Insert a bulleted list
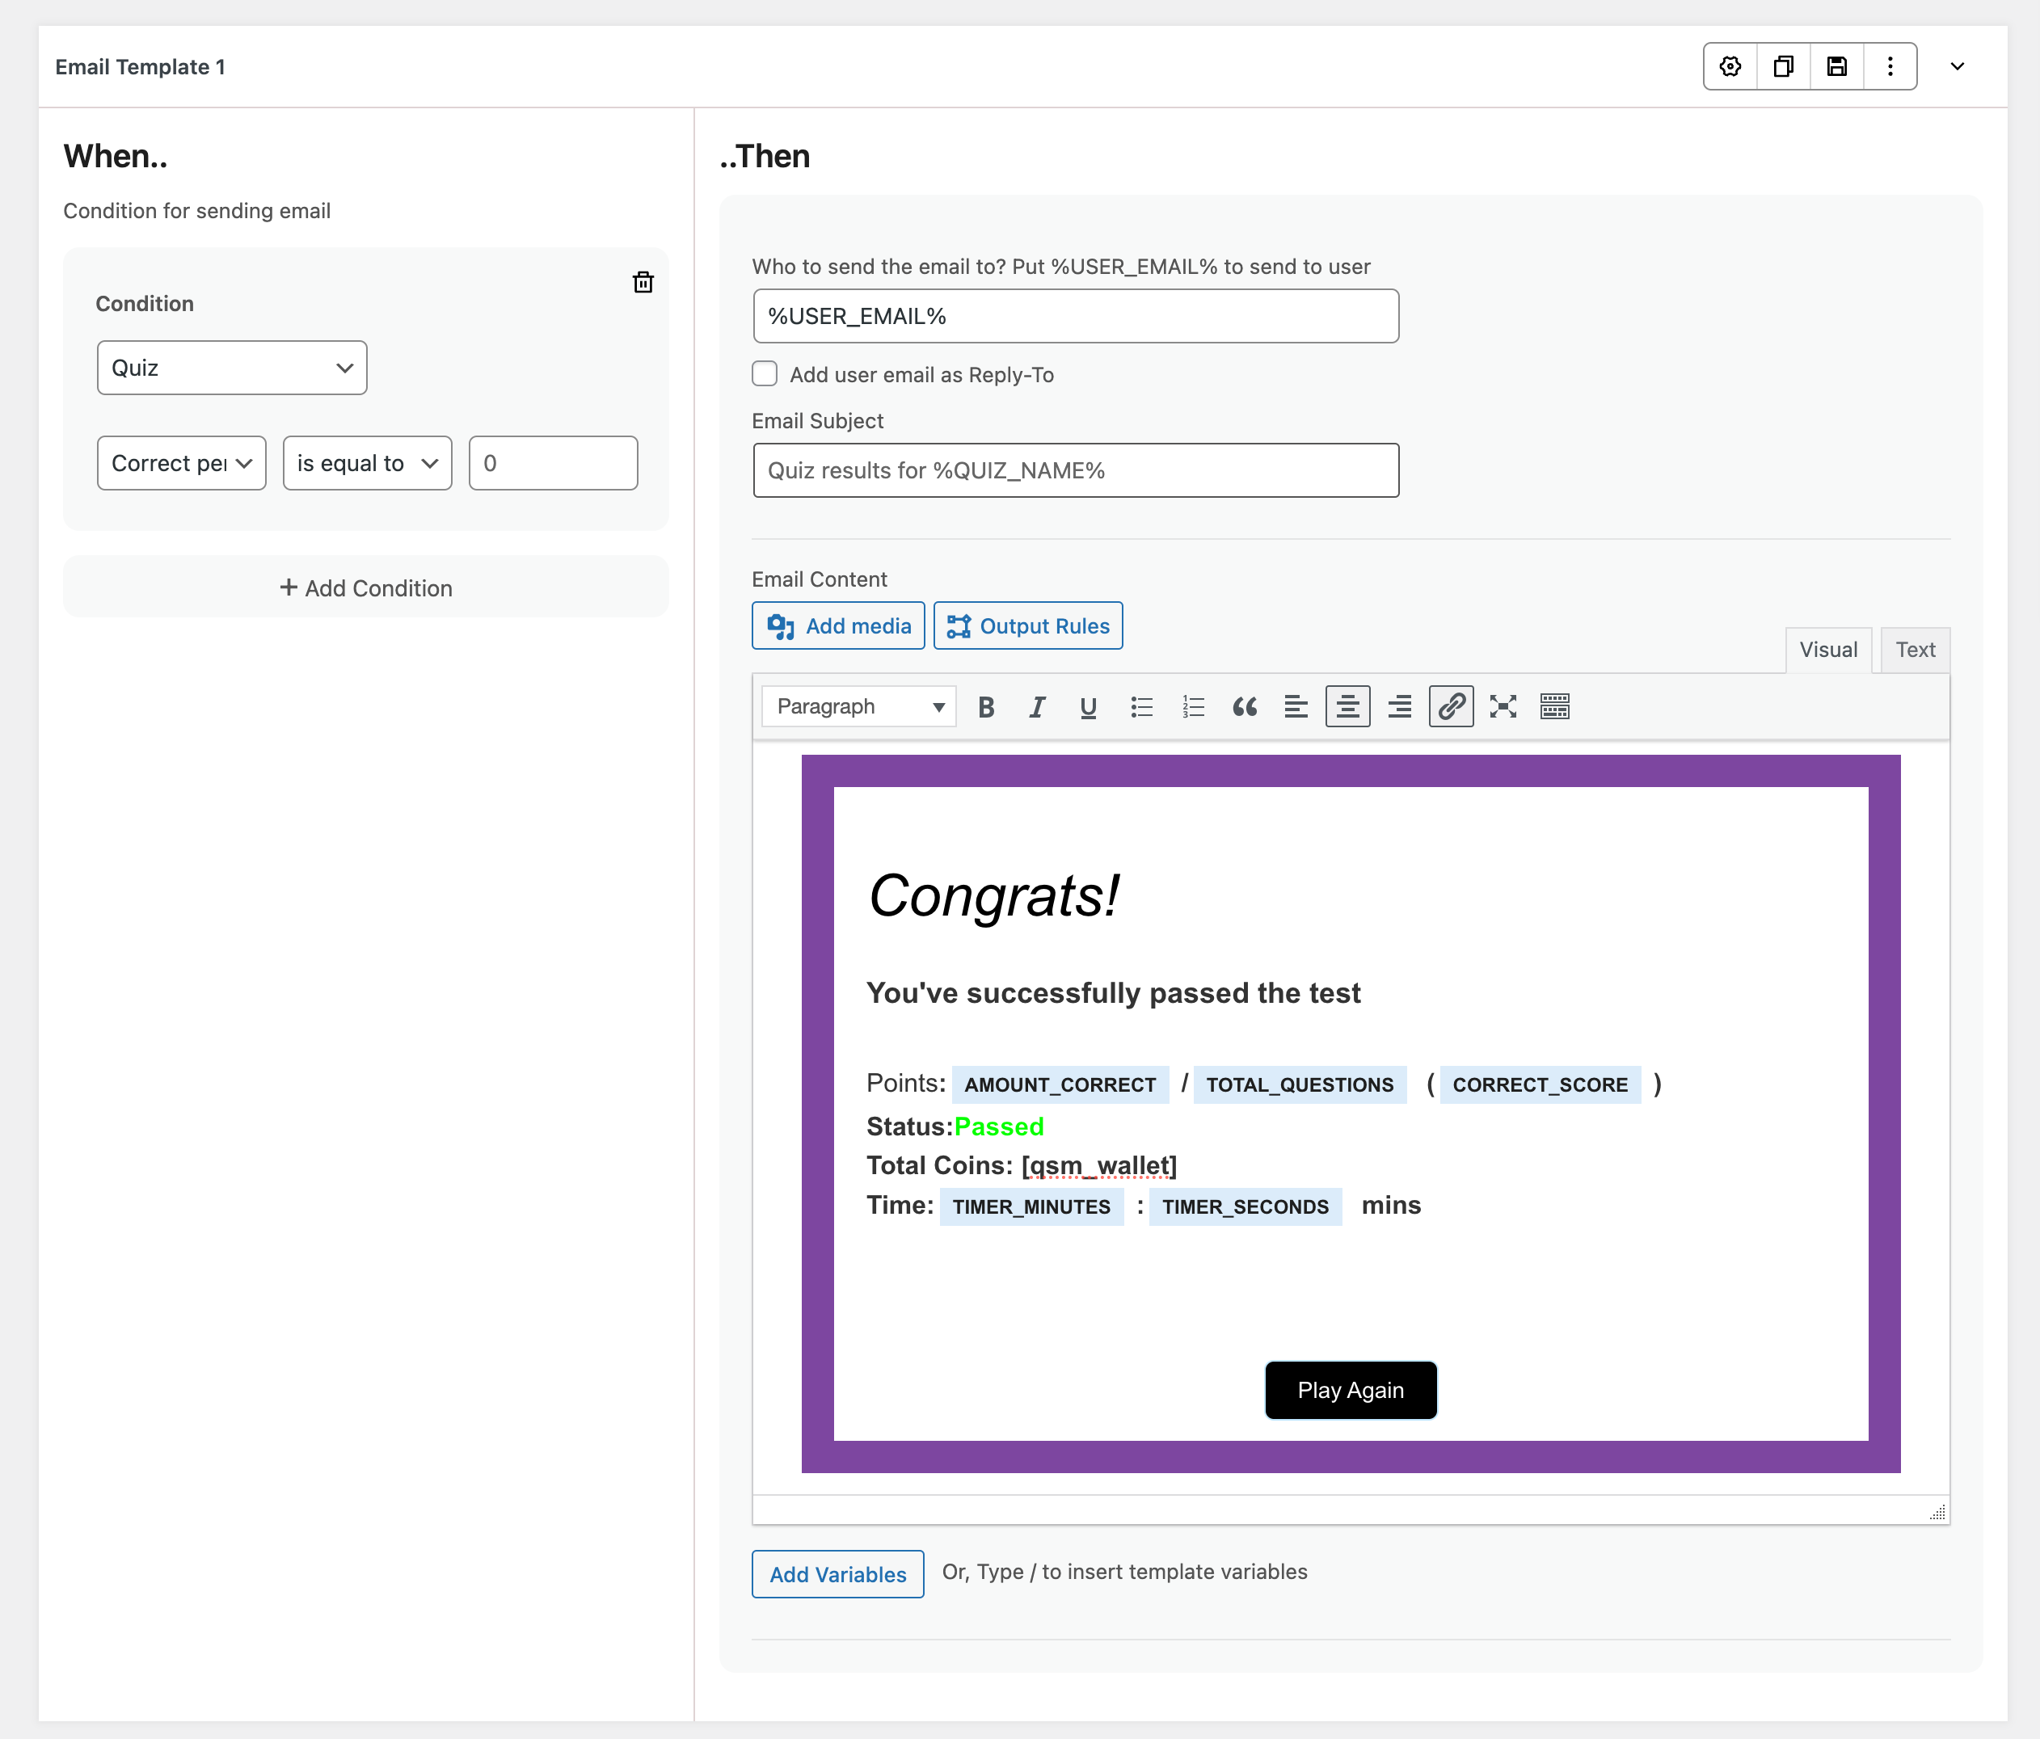 coord(1141,706)
